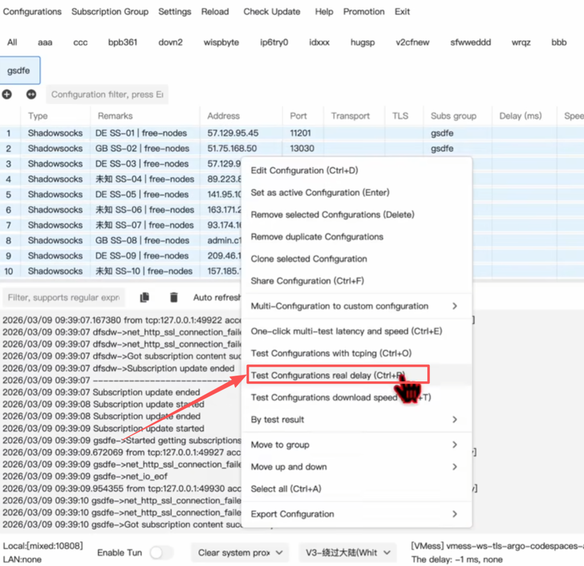Open the Clear system proxy dropdown
This screenshot has width=584, height=566.
click(x=240, y=552)
